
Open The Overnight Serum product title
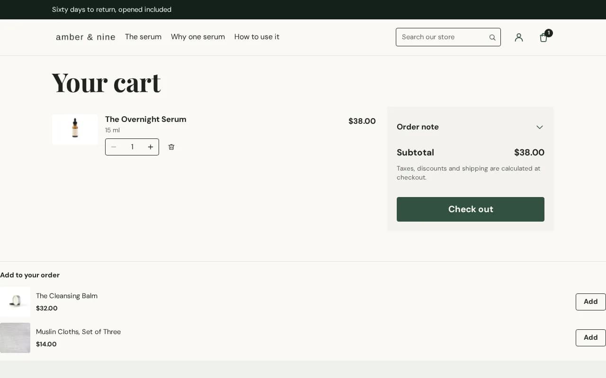point(146,119)
